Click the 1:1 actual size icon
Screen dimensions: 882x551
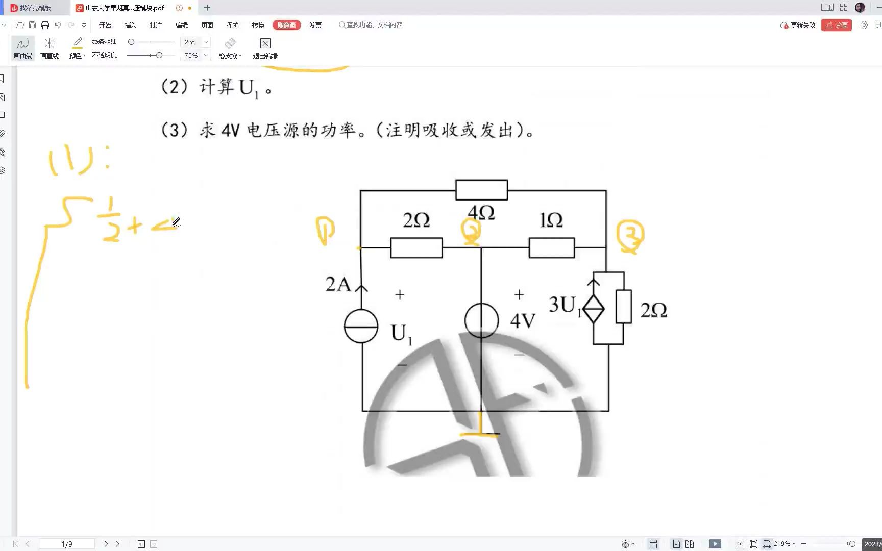740,544
